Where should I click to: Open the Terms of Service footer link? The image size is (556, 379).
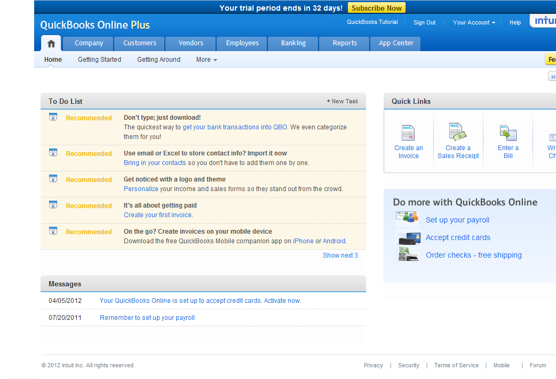456,365
